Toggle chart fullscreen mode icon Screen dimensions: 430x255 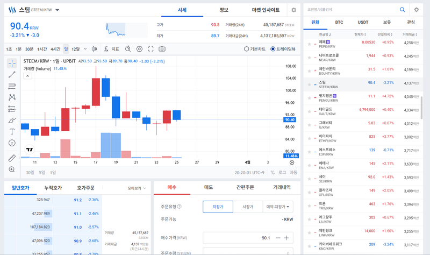tap(150, 49)
